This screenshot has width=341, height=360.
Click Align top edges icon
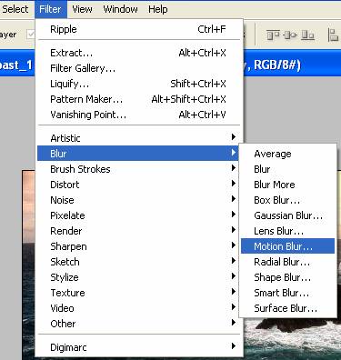(273, 35)
